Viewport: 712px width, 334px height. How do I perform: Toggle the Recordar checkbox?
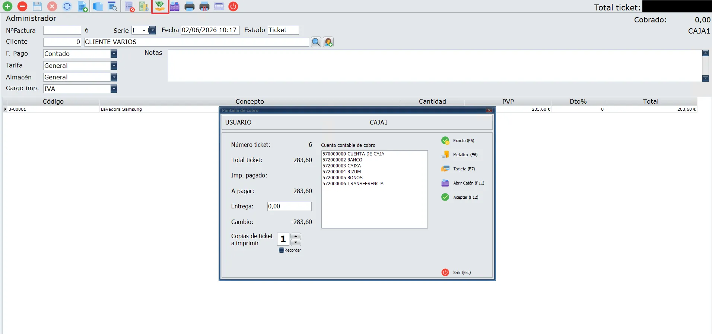pos(282,250)
